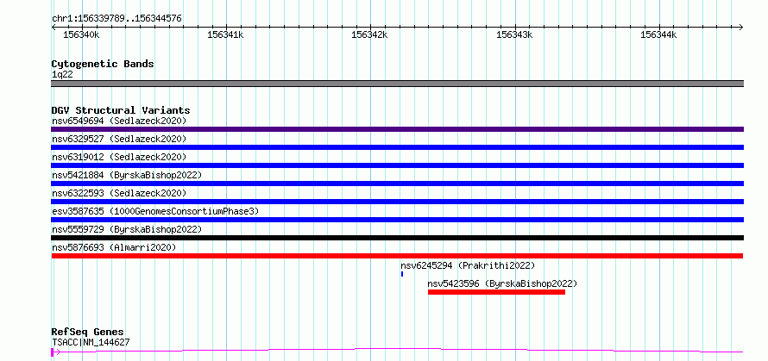768x361 pixels.
Task: Open variant label nsv6319012 (Sedlazeck2020)
Action: tap(119, 157)
